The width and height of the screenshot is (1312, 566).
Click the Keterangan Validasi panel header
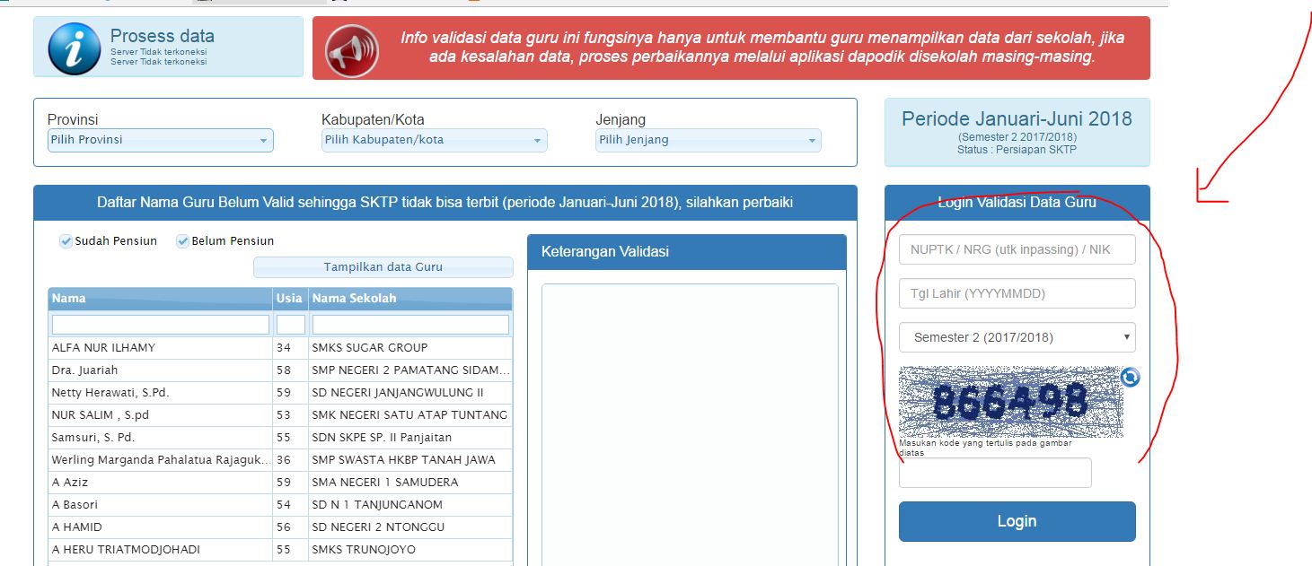[x=687, y=252]
